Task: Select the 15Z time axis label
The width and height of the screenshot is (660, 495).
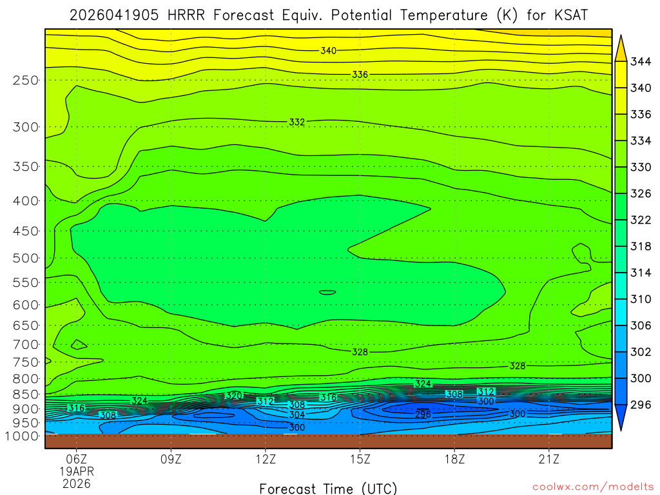Action: click(360, 459)
